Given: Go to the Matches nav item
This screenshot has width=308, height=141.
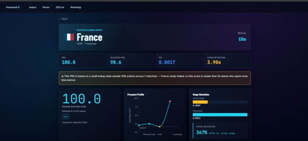Looking at the screenshot, I should (x=46, y=7).
